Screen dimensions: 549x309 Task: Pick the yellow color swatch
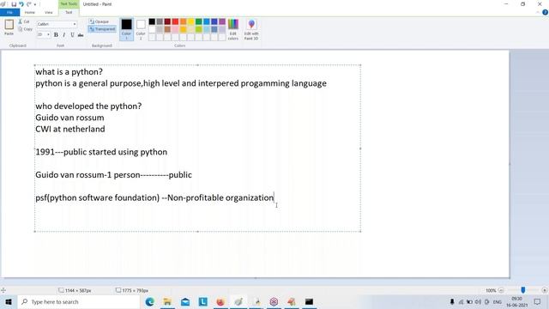[190, 21]
